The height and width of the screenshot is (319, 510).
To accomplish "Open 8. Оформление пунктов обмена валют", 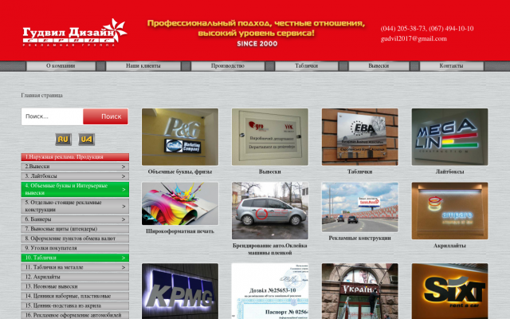I will 75,238.
